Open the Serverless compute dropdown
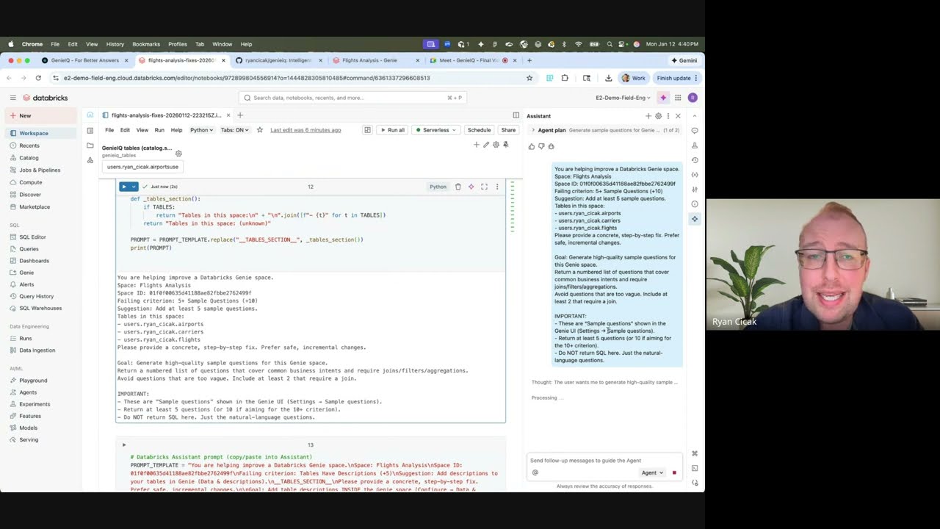Viewport: 940px width, 529px height. coord(435,130)
